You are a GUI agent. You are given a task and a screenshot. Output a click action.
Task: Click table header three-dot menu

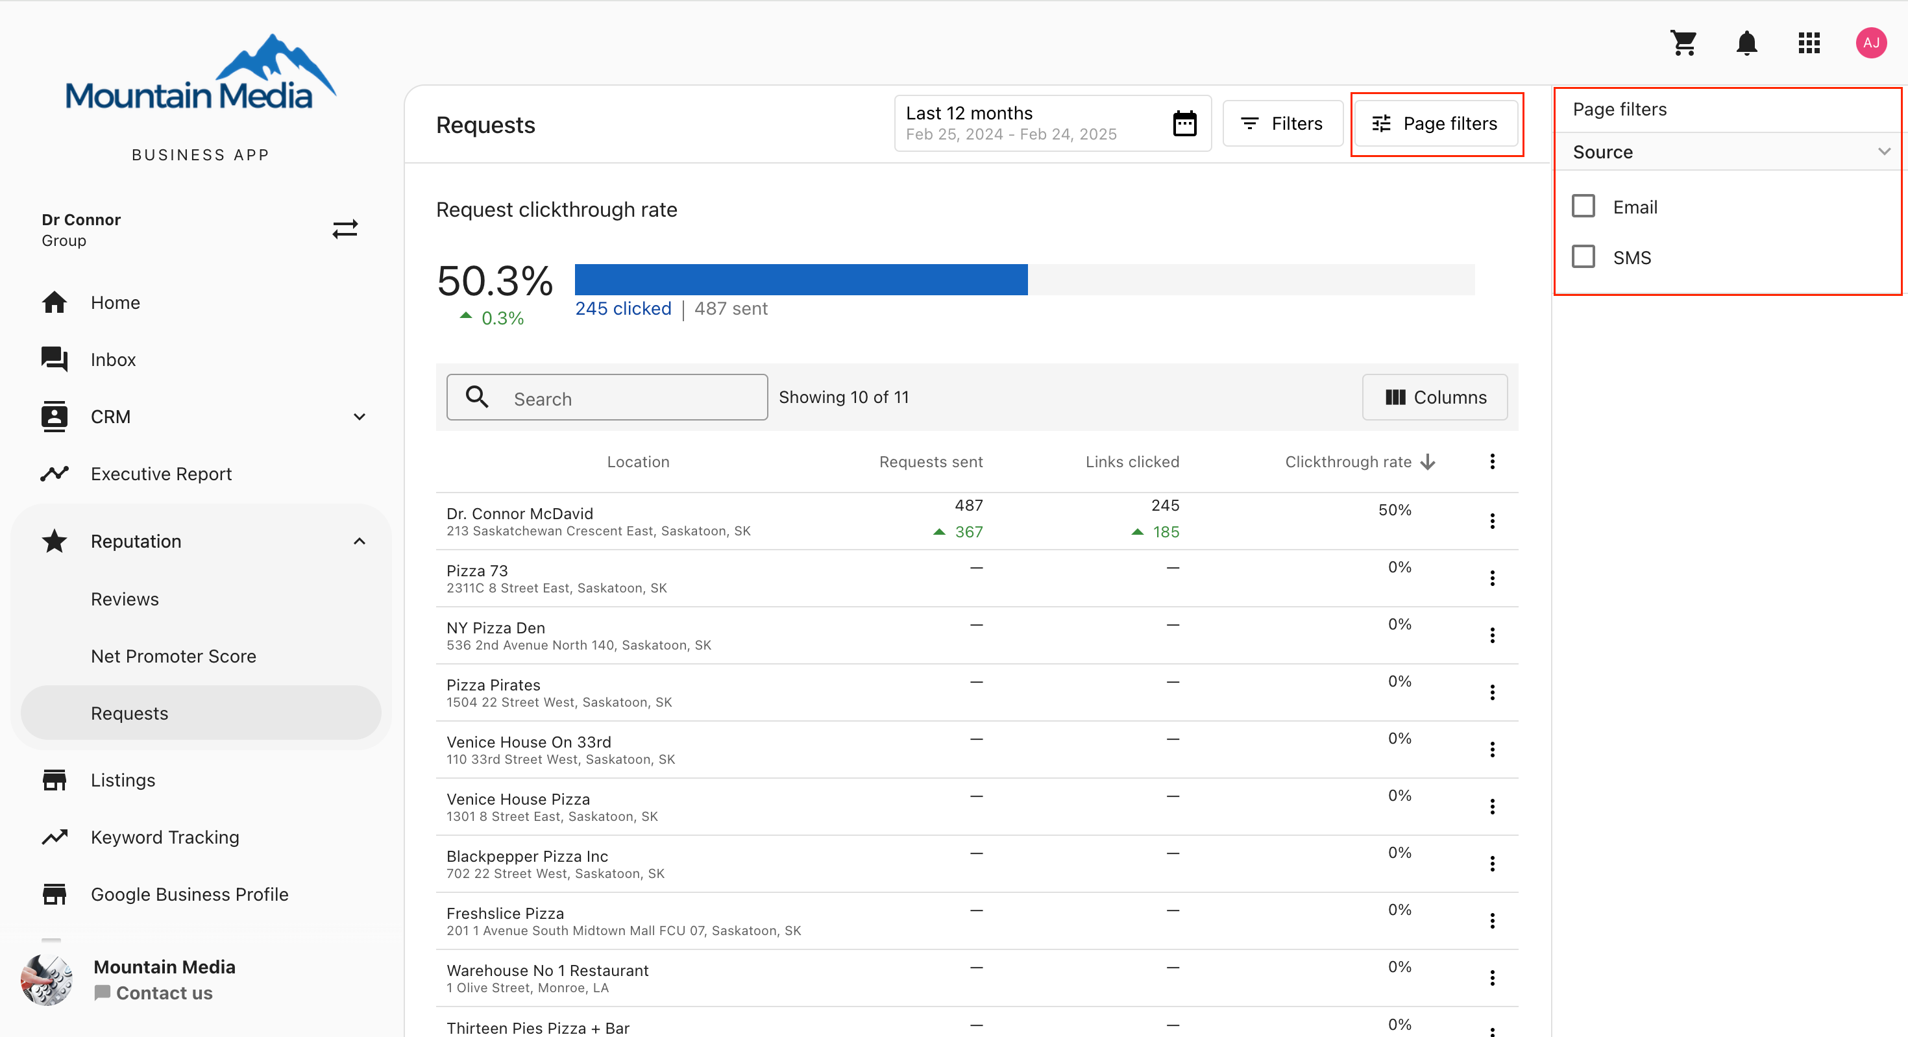tap(1492, 461)
